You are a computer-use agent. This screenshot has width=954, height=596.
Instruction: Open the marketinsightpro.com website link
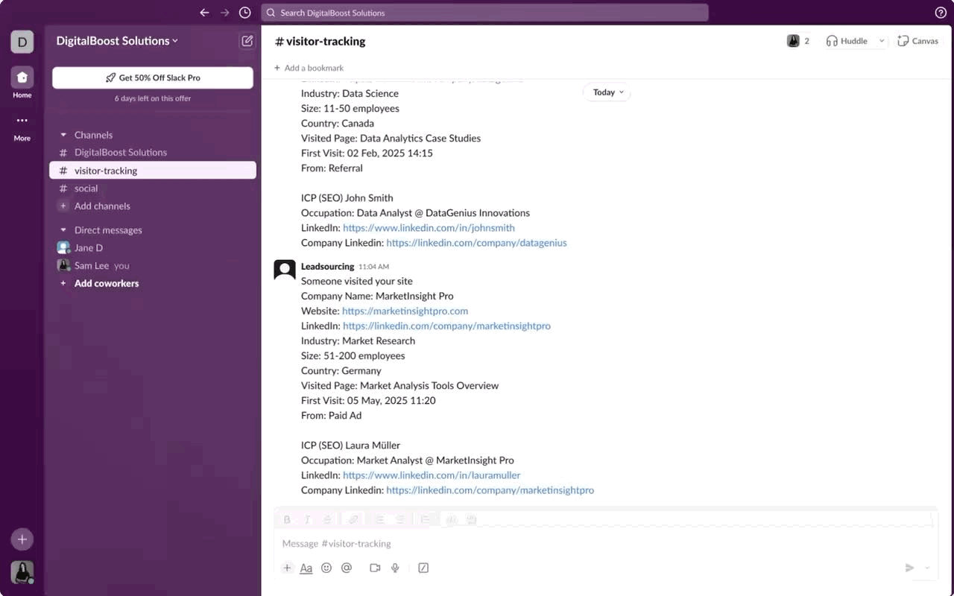point(405,311)
